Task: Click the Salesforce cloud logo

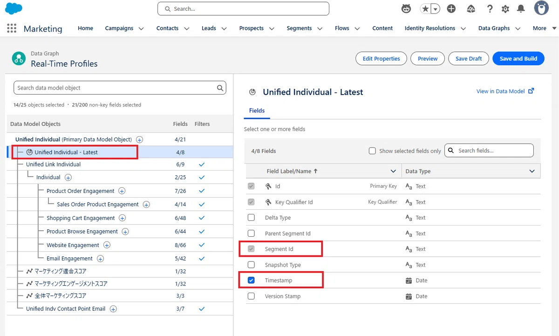Action: (x=14, y=8)
